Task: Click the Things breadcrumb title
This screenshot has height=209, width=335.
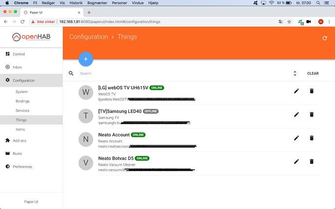Action: [127, 37]
